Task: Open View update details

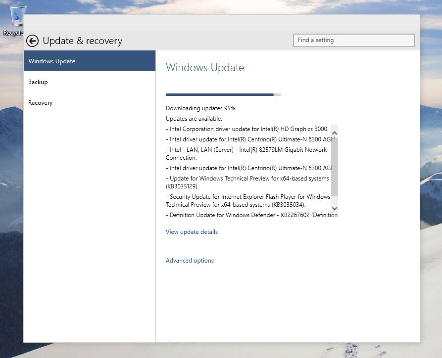Action: tap(192, 231)
